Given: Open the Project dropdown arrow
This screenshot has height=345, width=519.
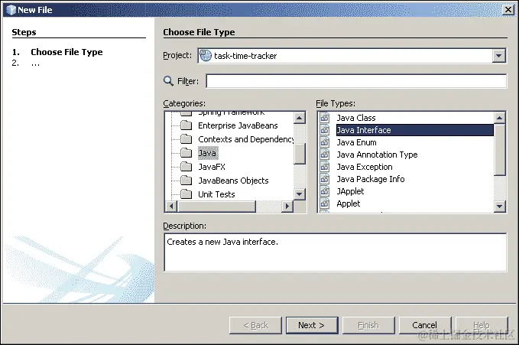Looking at the screenshot, I should (x=499, y=56).
